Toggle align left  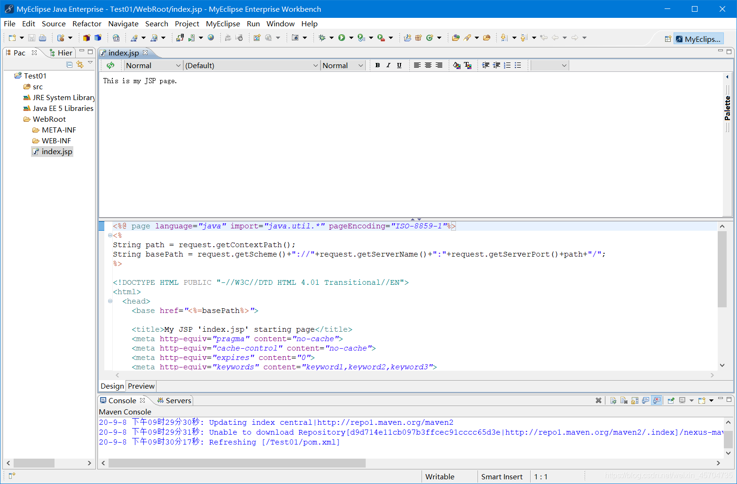pyautogui.click(x=417, y=65)
